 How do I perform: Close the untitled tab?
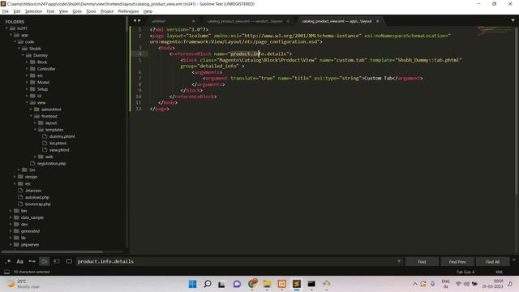pos(193,21)
